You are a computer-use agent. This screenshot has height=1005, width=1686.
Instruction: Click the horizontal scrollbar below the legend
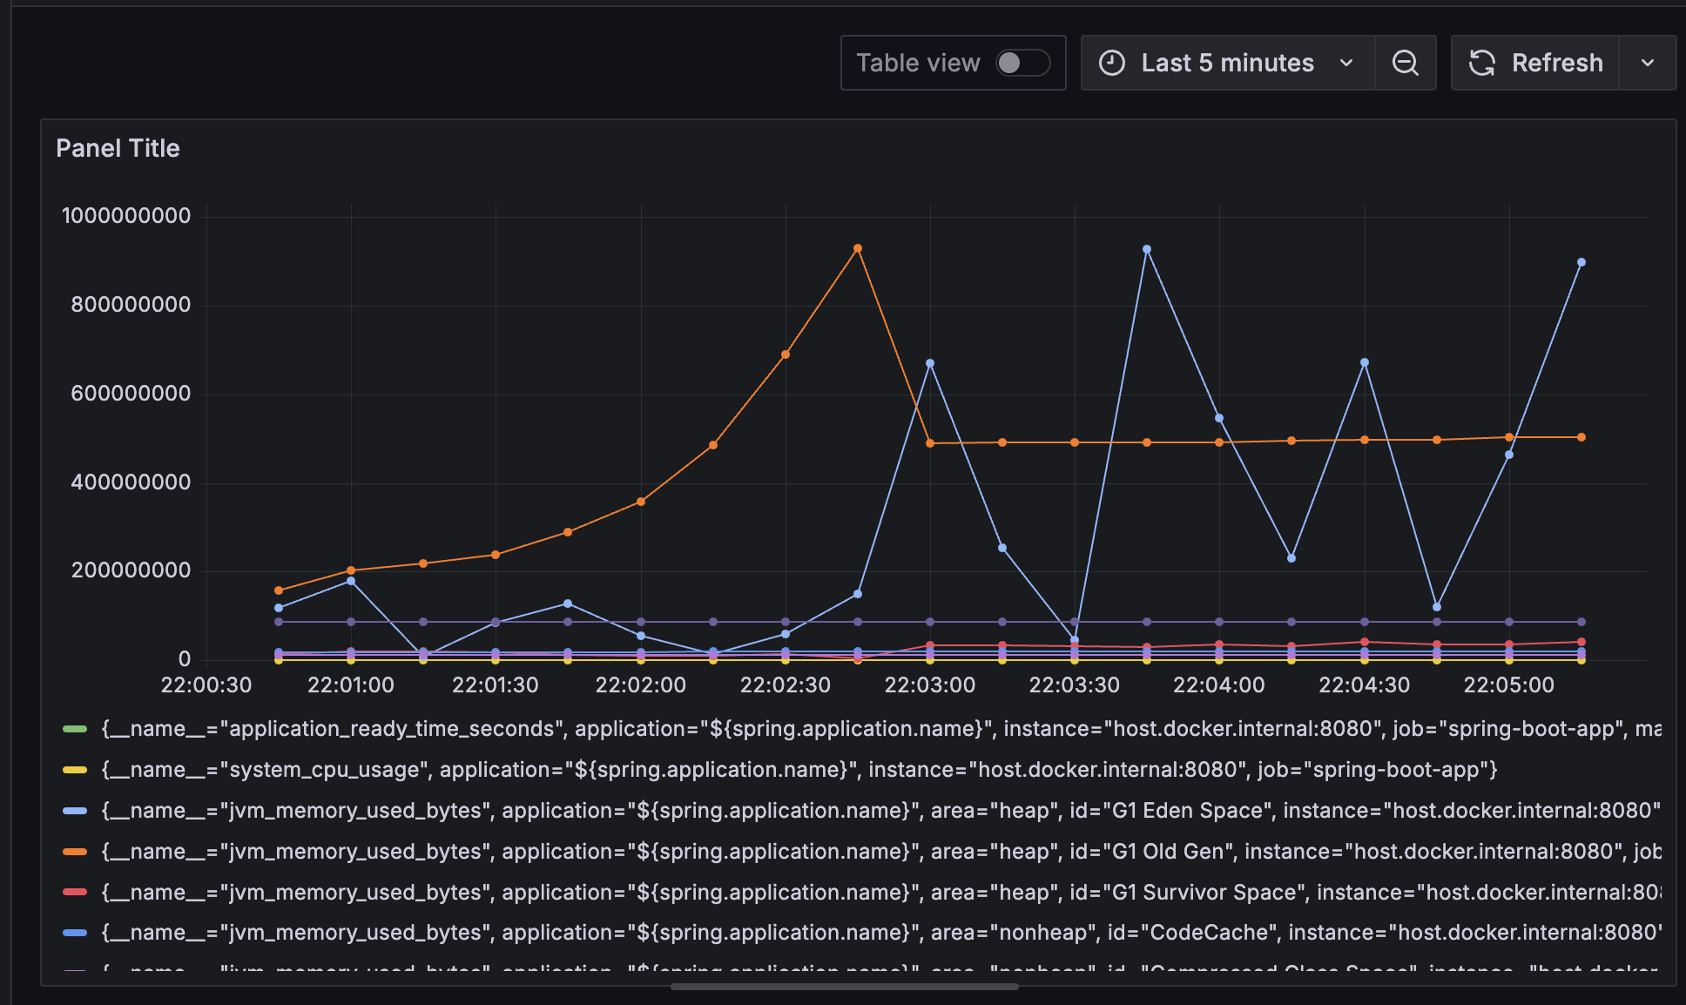844,987
